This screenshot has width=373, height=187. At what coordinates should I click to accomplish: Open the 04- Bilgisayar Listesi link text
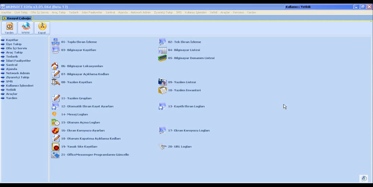pyautogui.click(x=184, y=50)
